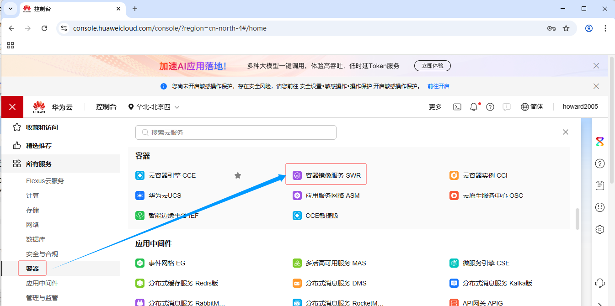615x306 pixels.
Task: Select 管理与监管 category
Action: pyautogui.click(x=42, y=298)
